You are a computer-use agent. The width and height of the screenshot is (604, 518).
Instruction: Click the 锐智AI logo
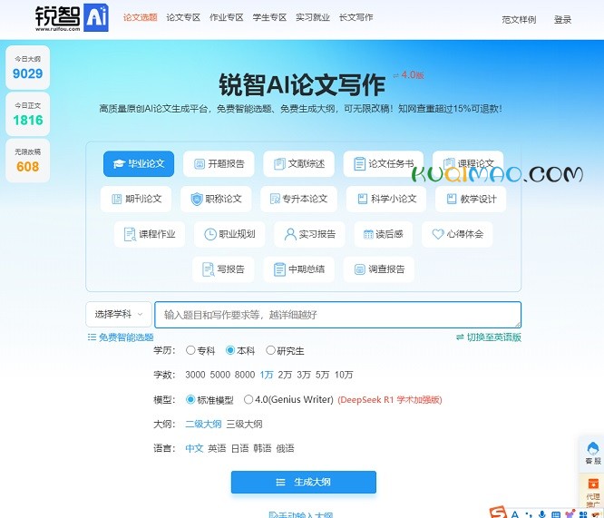coord(72,18)
